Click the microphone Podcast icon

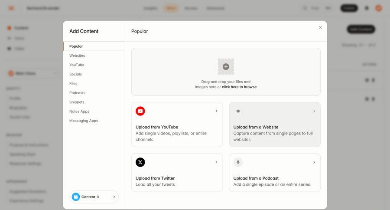[x=238, y=162]
